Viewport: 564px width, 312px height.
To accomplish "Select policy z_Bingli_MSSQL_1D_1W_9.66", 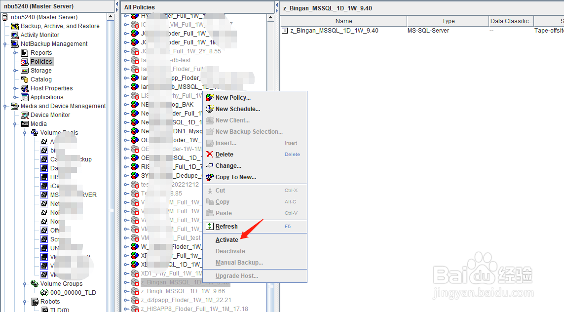I will pos(183,291).
